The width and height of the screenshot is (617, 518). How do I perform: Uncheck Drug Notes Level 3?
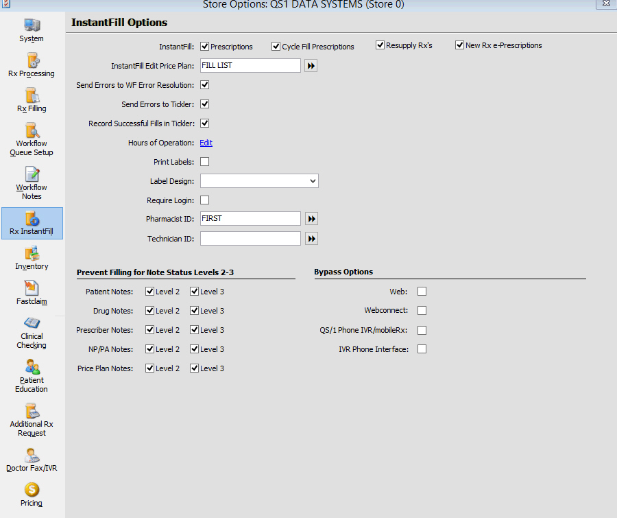[195, 310]
